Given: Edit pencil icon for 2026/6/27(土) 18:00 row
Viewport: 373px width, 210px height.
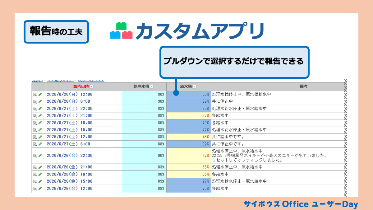Looking at the screenshot, I should pyautogui.click(x=40, y=123).
